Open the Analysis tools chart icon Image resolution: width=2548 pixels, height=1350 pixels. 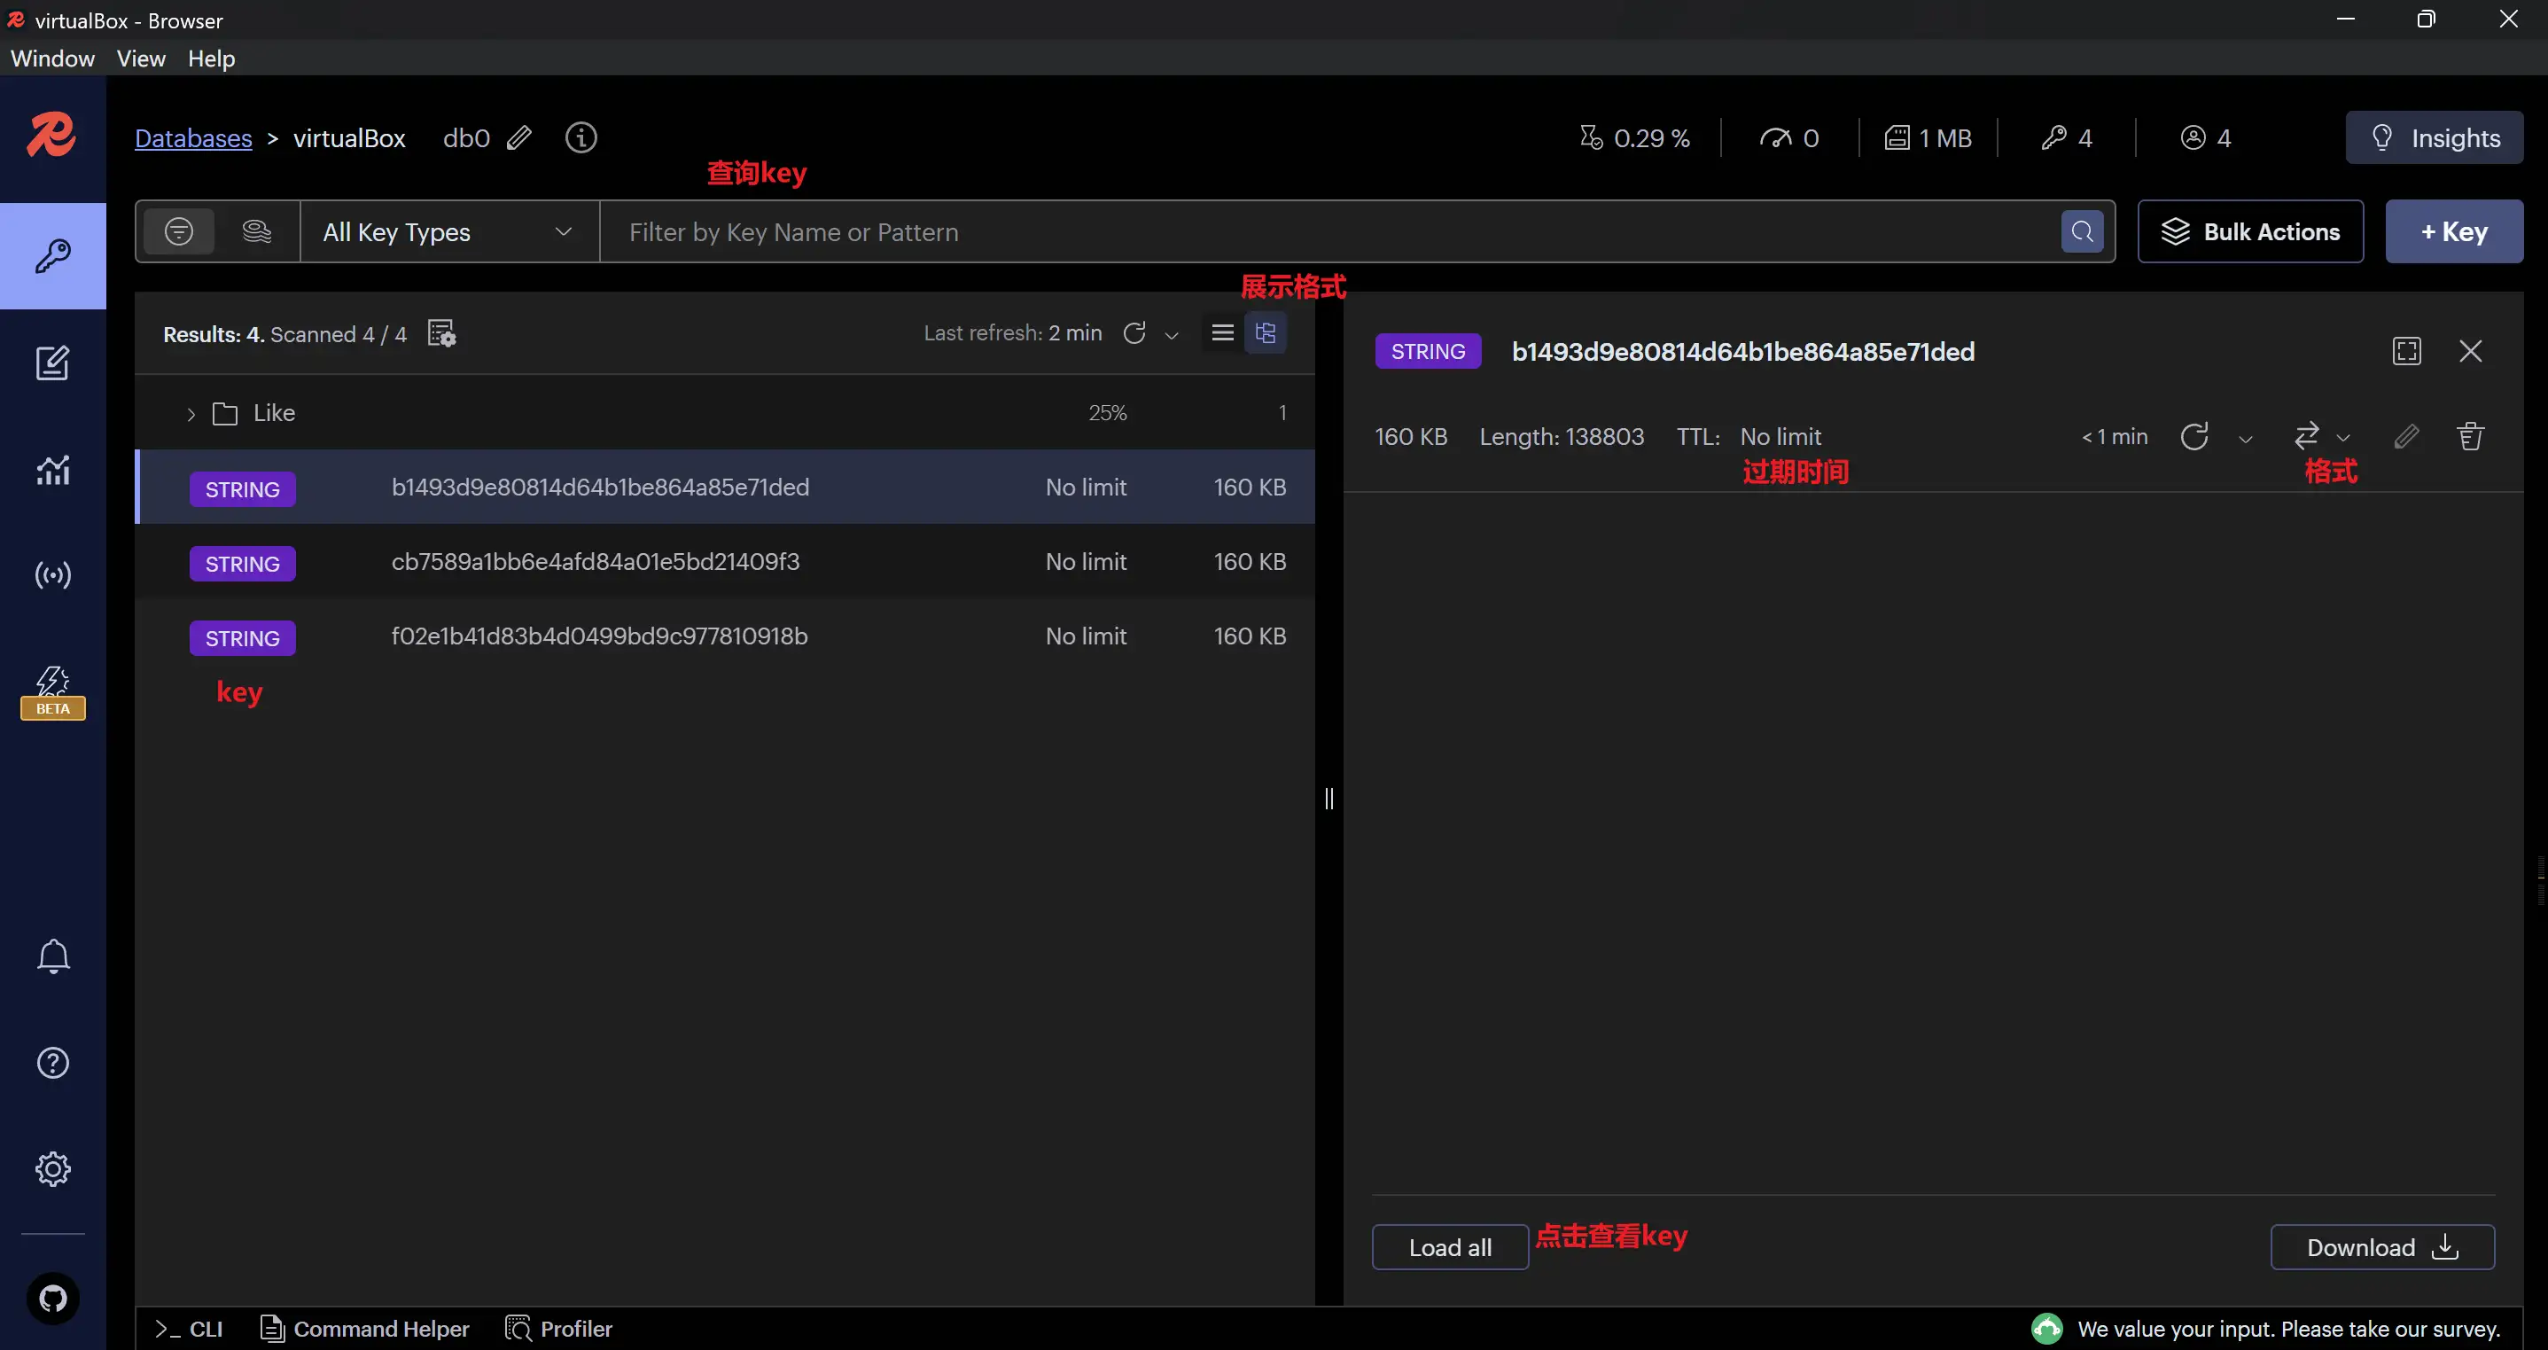pos(52,469)
